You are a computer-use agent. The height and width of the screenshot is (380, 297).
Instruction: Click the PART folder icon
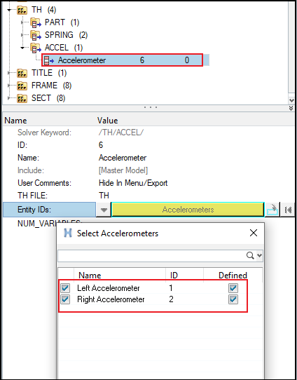point(36,22)
